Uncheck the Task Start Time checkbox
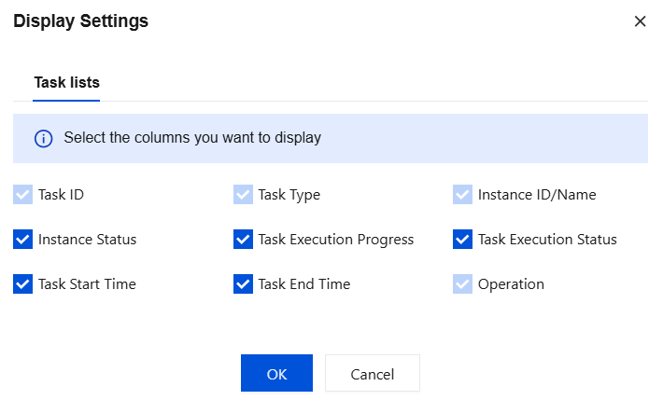Viewport: 663px width, 400px height. [22, 283]
